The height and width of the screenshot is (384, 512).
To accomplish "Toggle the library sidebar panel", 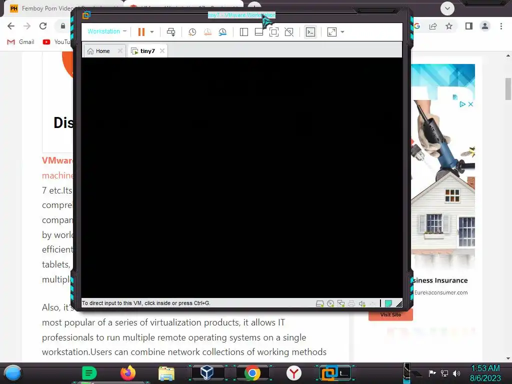I will [243, 31].
